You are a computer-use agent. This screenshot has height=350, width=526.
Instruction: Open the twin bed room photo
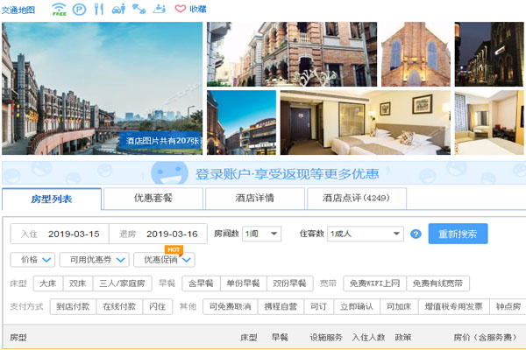pyautogui.click(x=366, y=122)
